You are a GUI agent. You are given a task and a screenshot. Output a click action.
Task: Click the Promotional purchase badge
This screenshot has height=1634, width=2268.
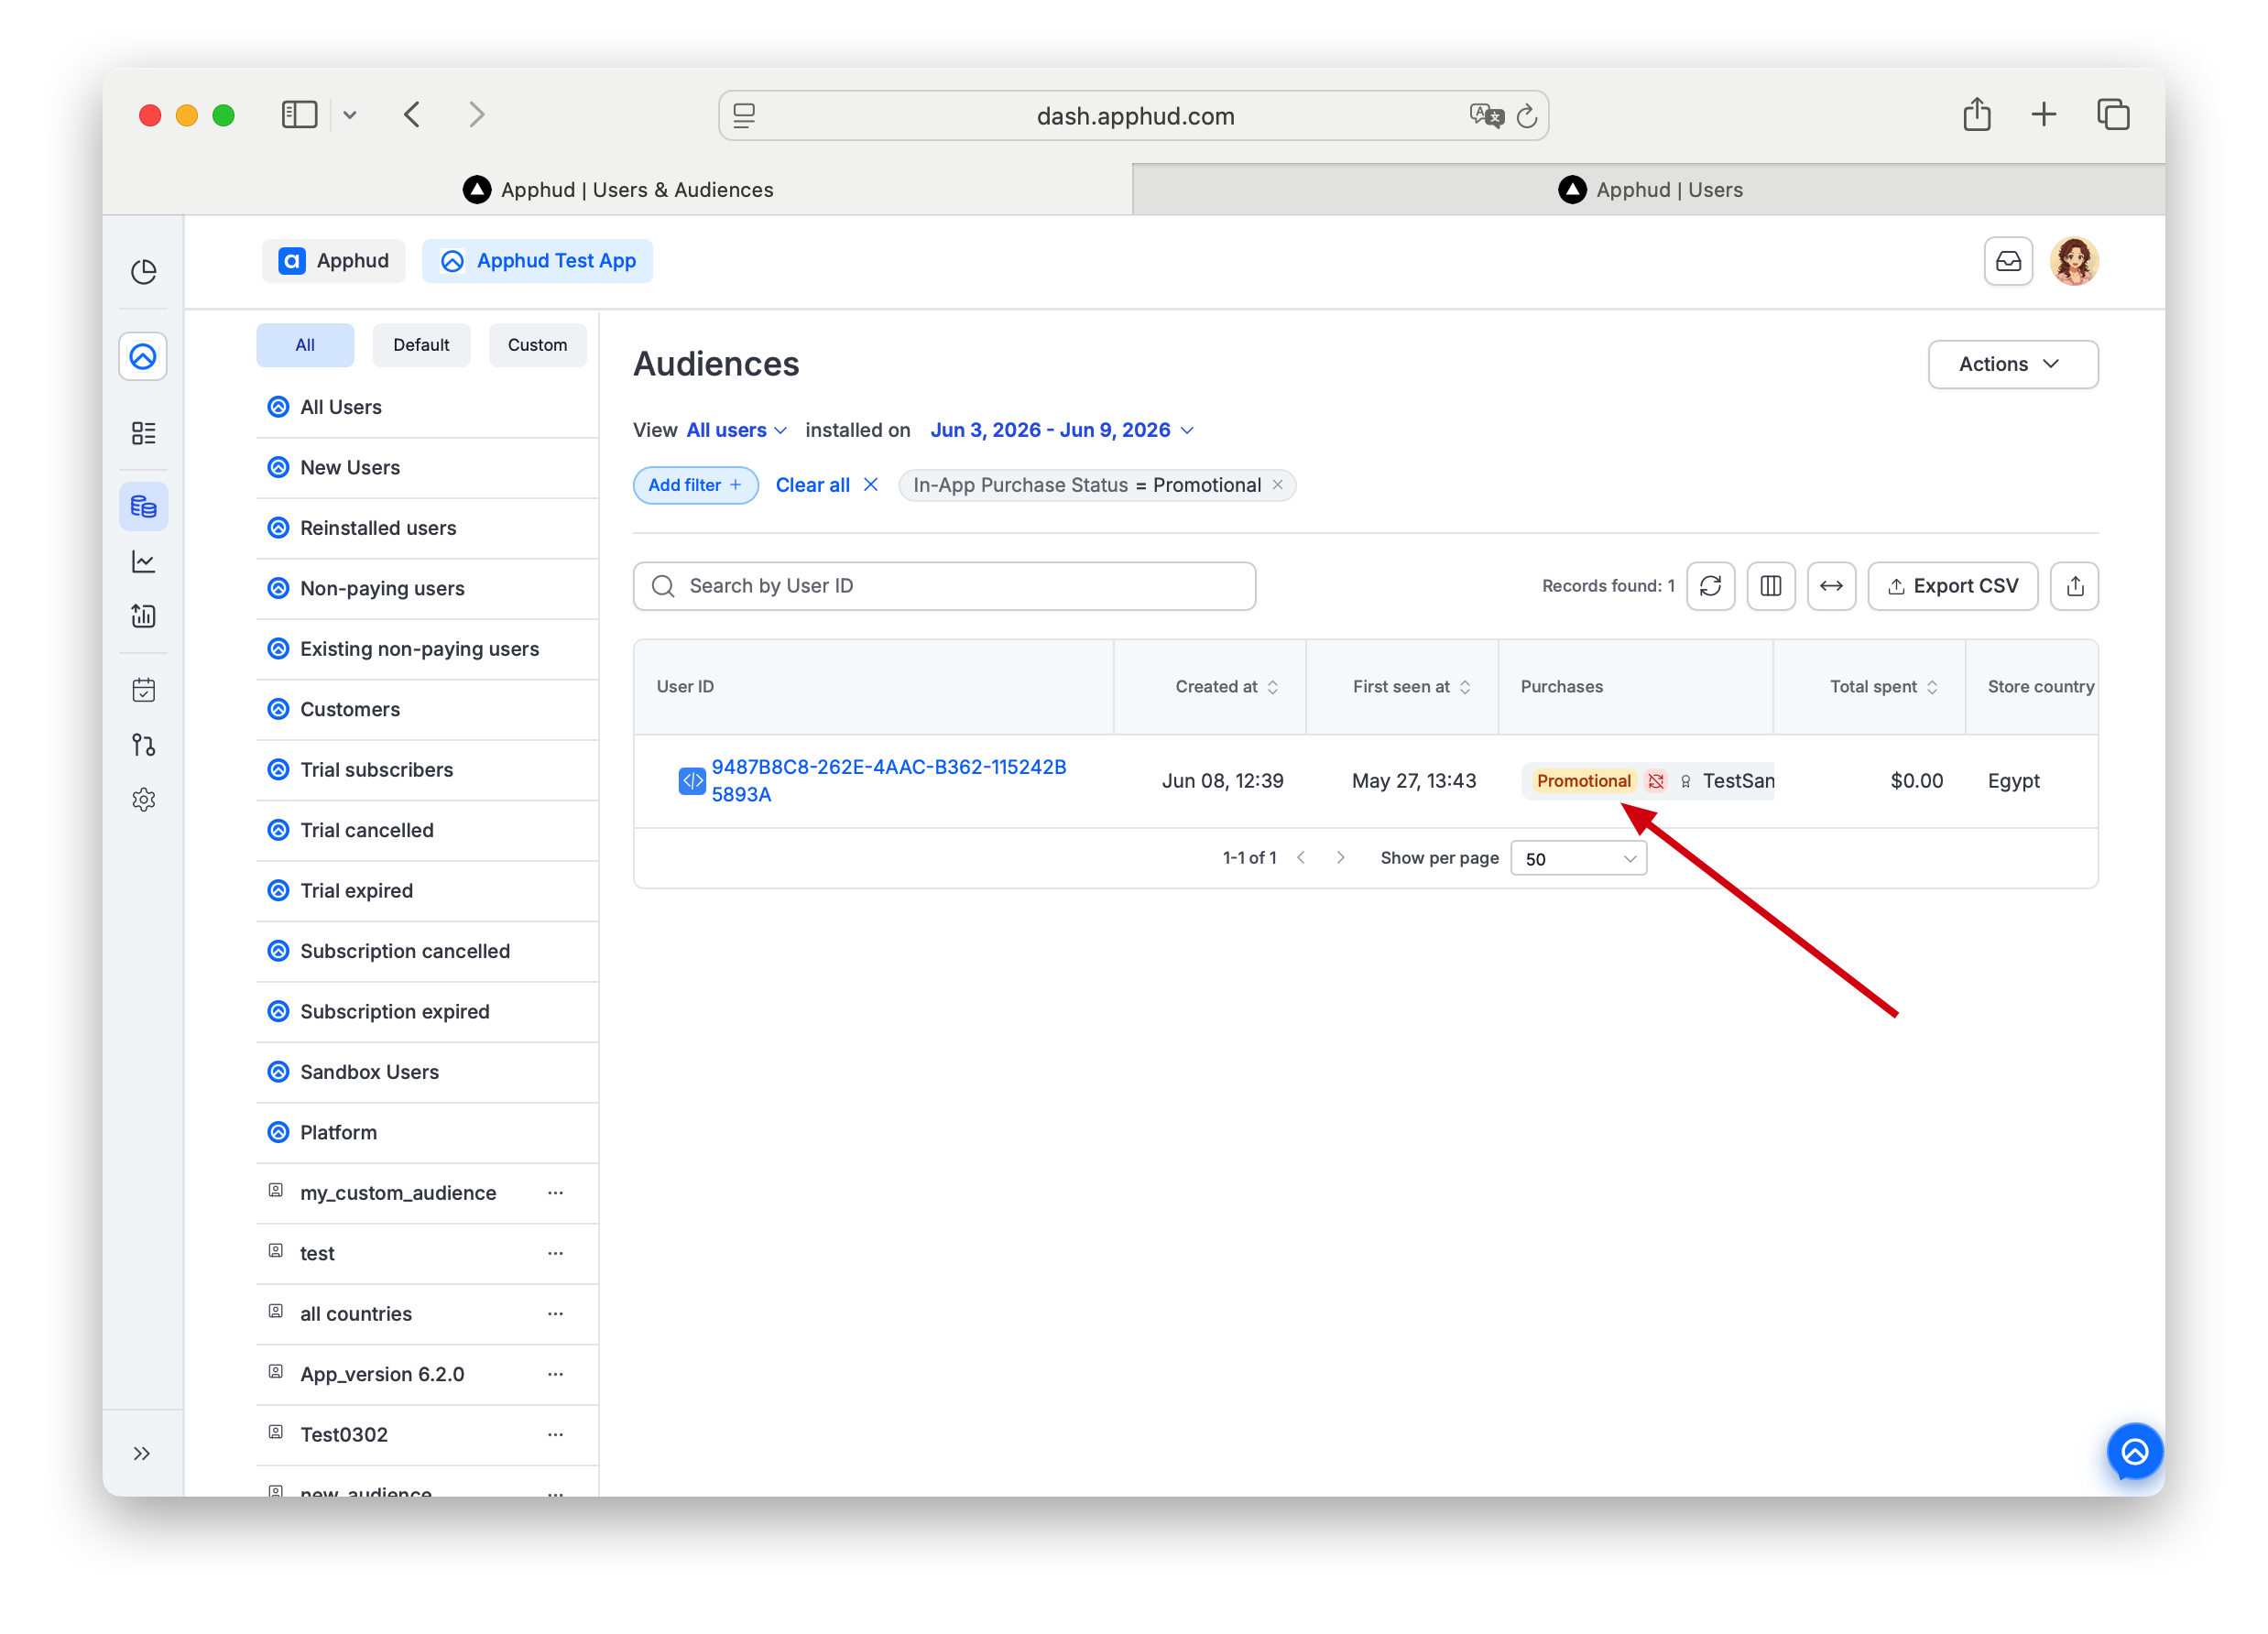pos(1583,781)
